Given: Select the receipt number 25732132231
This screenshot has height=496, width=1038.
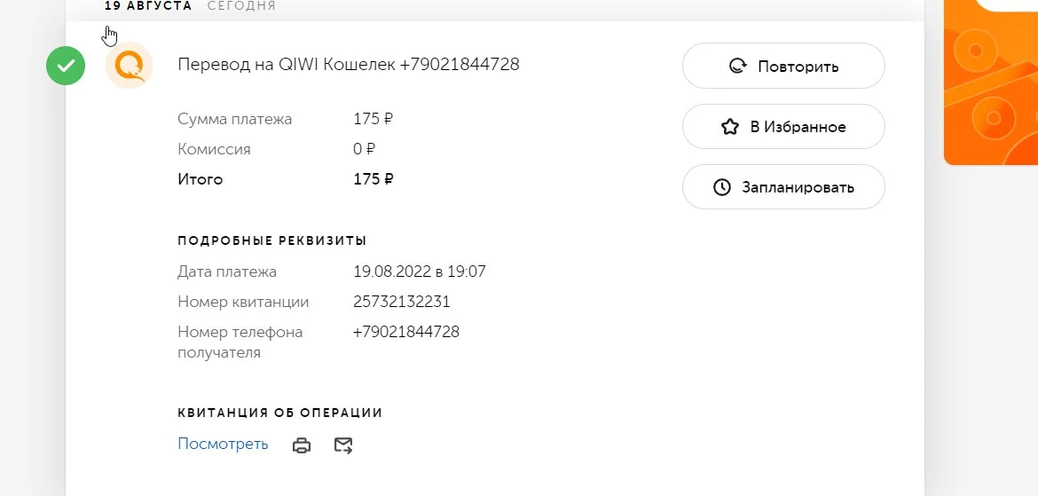Looking at the screenshot, I should pos(401,302).
